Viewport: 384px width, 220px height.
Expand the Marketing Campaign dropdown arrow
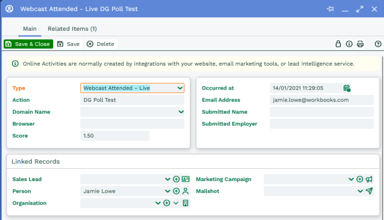coord(351,179)
